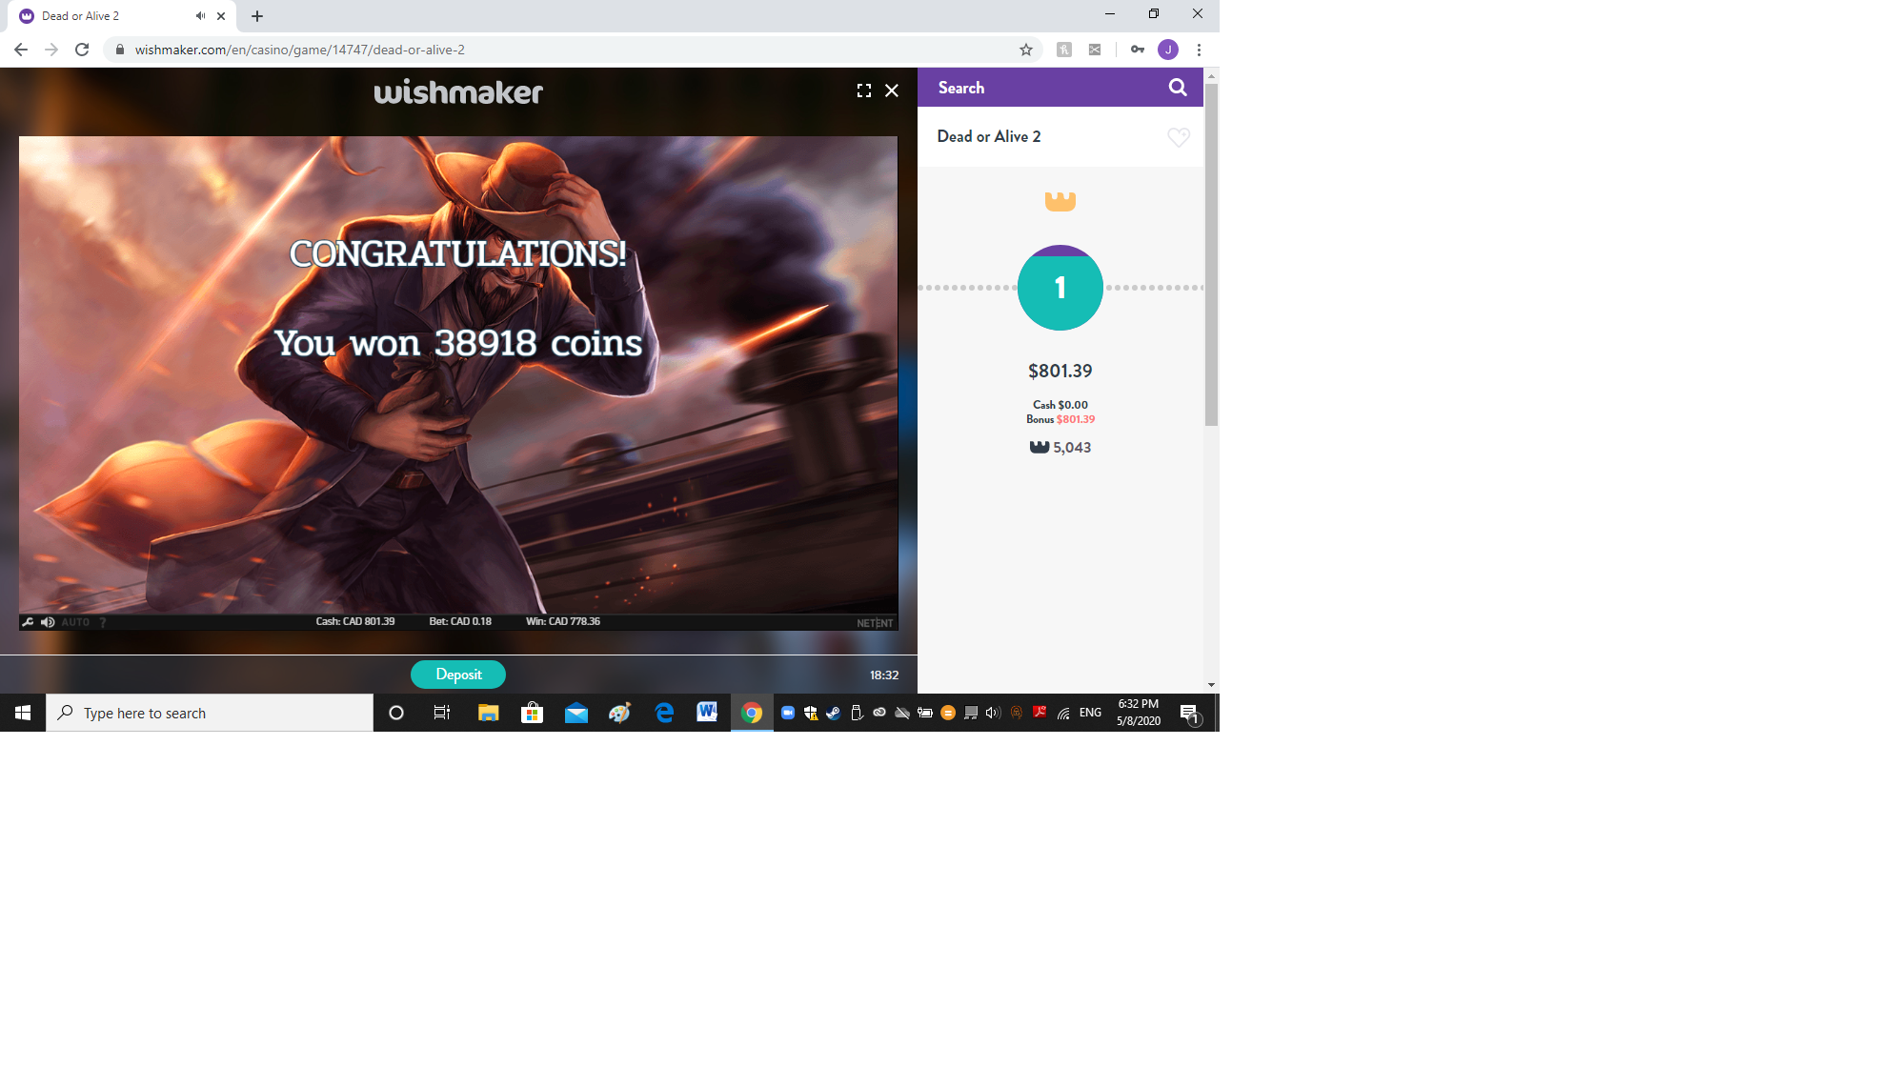Close the Dead or Alive 2 tab
This screenshot has width=1898, height=1068.
pyautogui.click(x=221, y=16)
